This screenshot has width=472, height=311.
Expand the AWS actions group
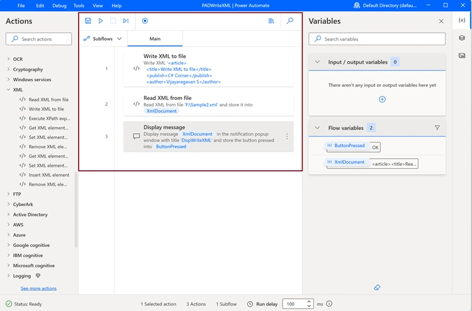[8, 225]
